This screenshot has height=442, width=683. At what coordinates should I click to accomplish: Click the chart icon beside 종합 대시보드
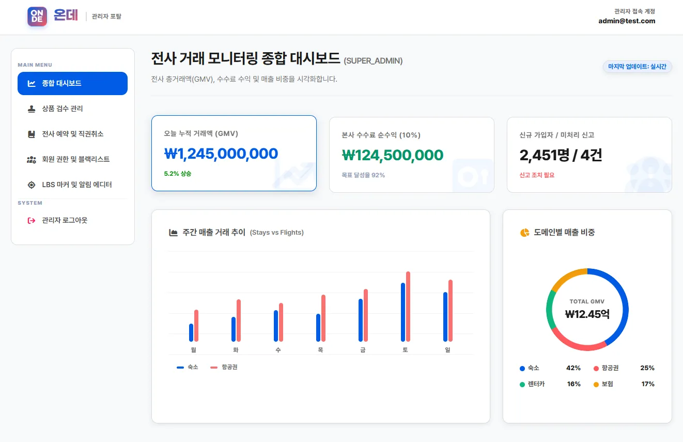point(32,83)
